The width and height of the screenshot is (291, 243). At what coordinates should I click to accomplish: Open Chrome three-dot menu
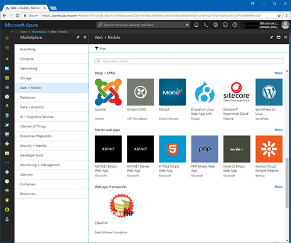pos(286,16)
